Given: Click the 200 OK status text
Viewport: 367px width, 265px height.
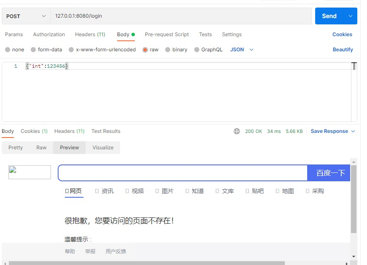Looking at the screenshot, I should pos(254,131).
